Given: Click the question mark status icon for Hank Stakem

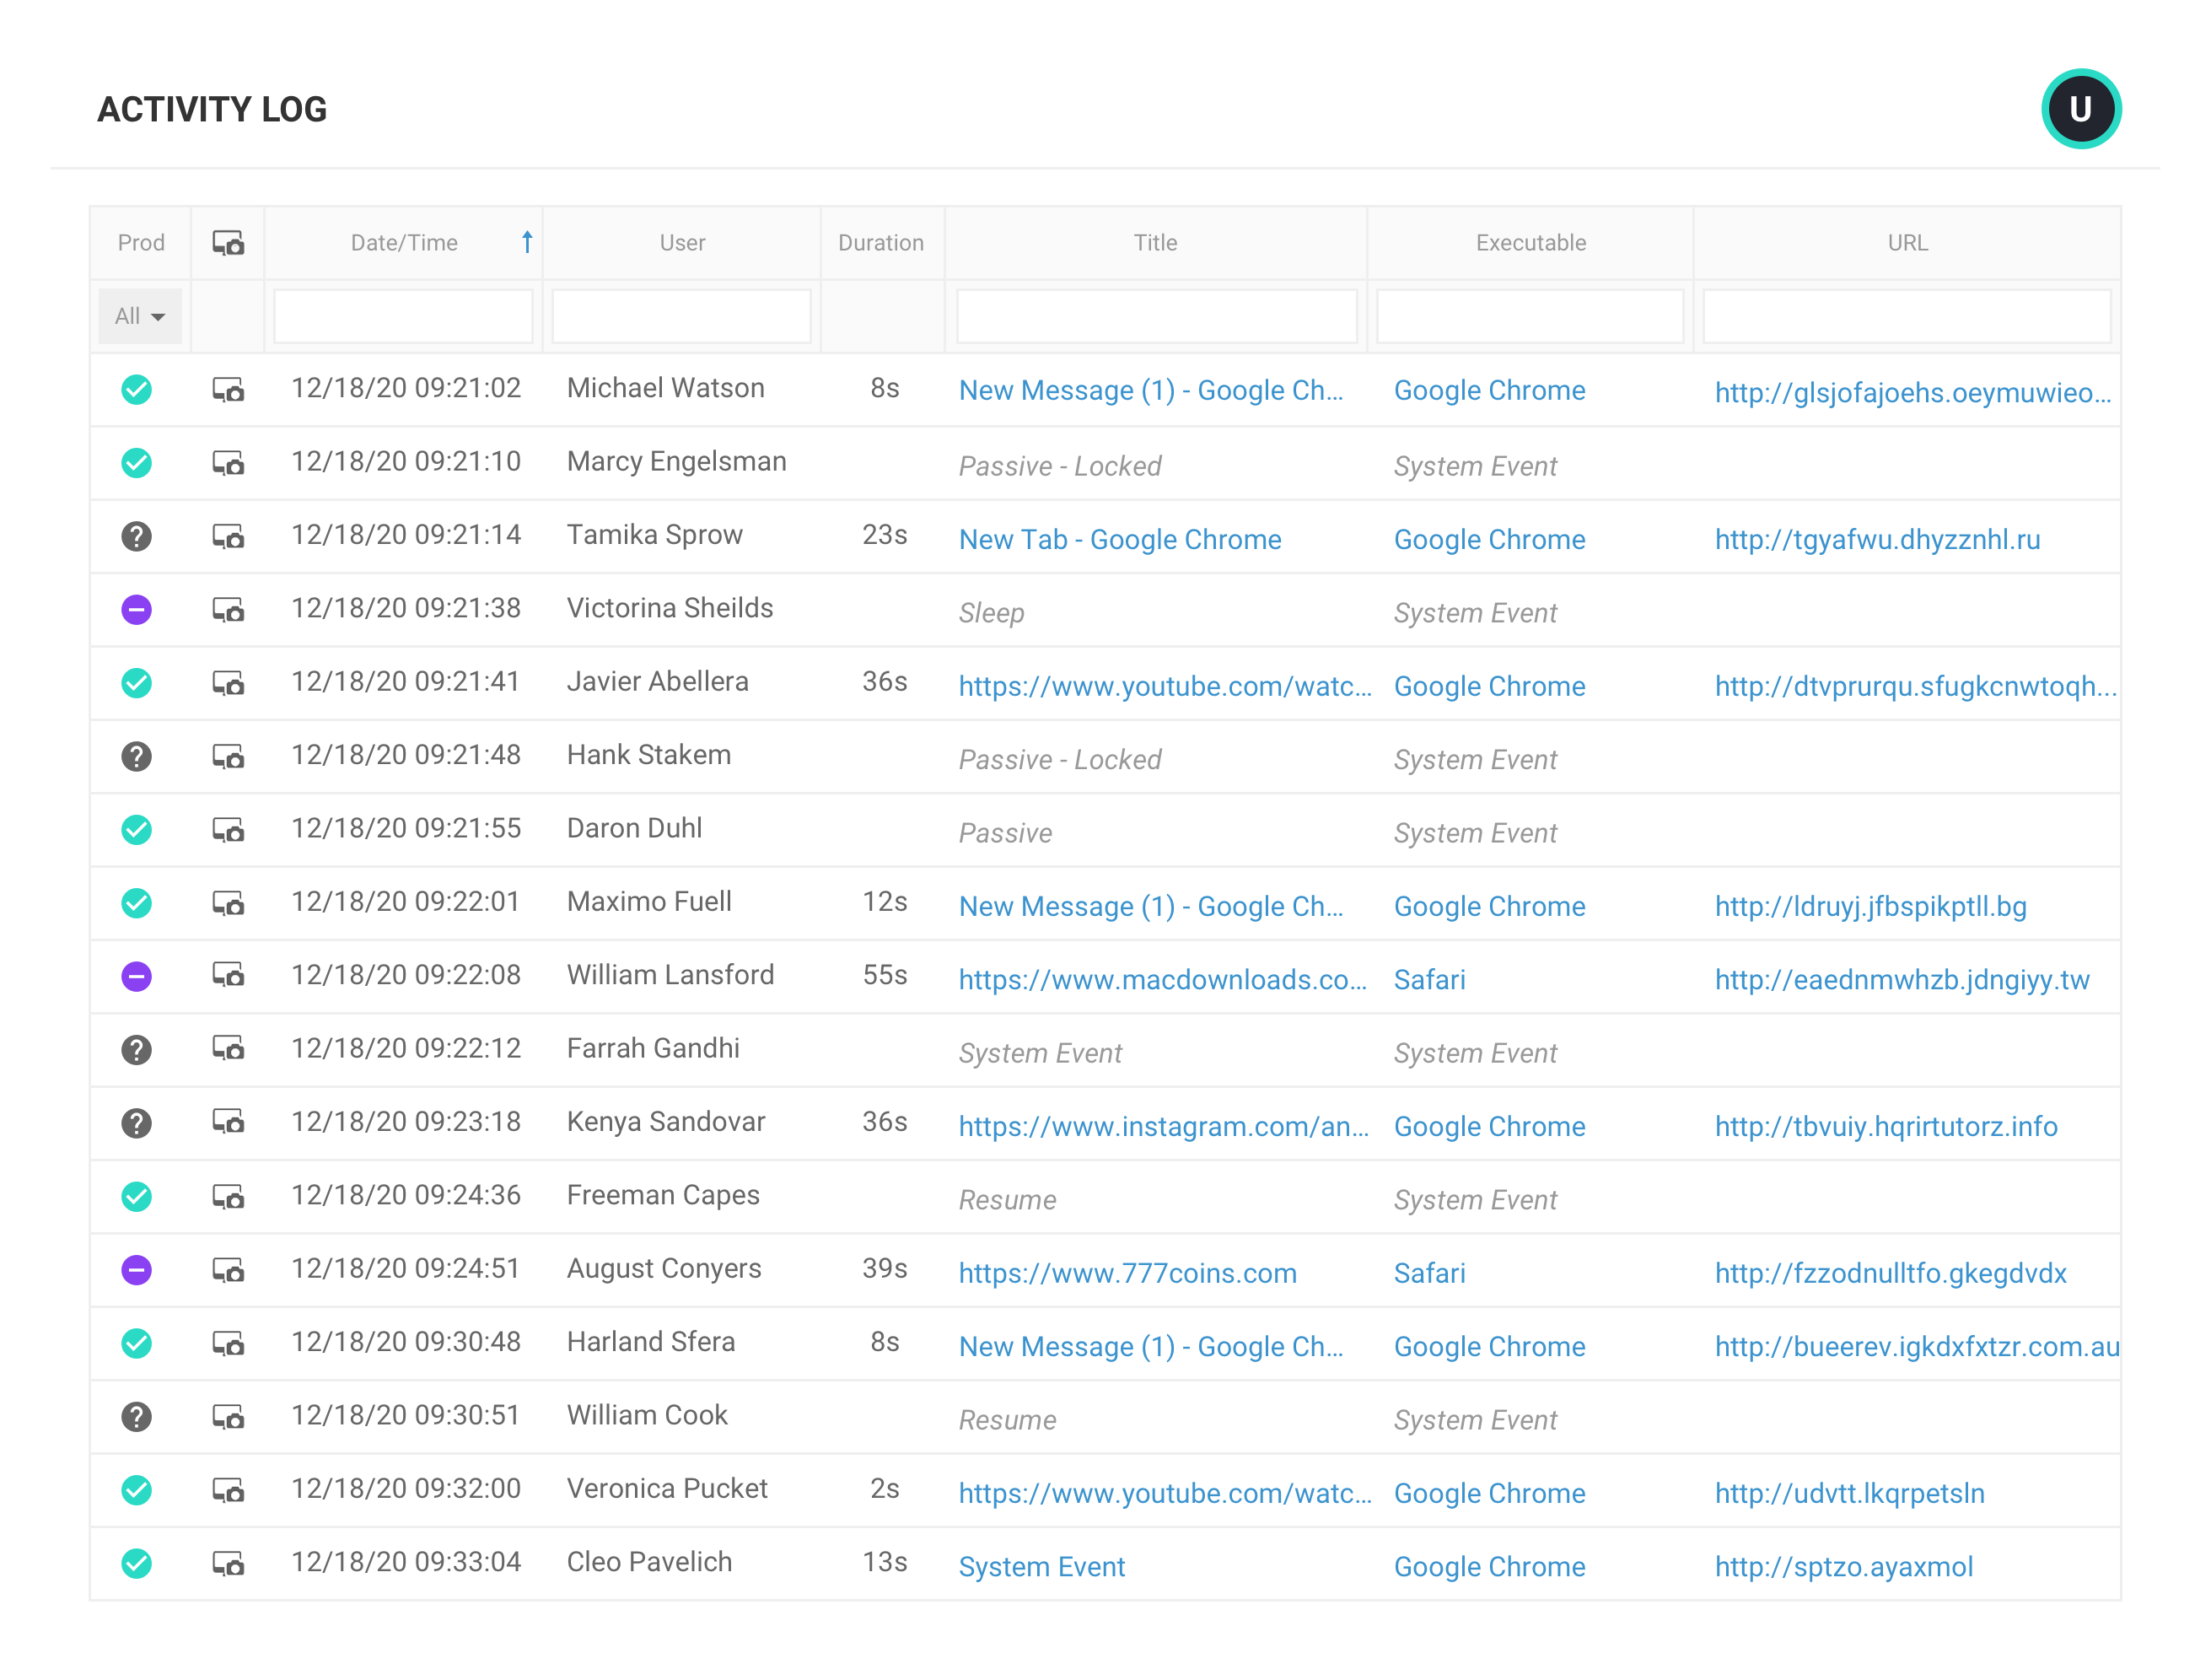Looking at the screenshot, I should click(x=137, y=756).
